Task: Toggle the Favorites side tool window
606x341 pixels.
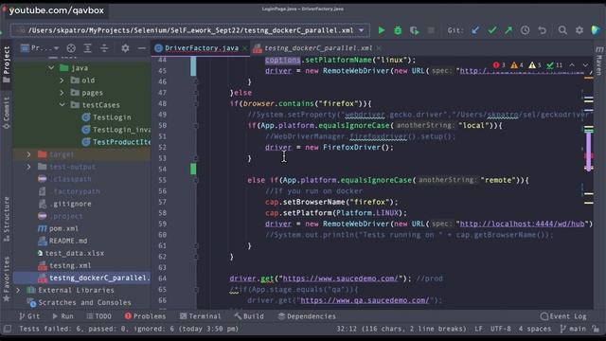Action: click(x=7, y=279)
